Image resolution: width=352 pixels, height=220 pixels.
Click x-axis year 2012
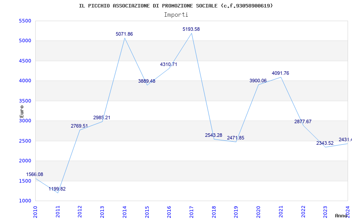tap(80, 212)
